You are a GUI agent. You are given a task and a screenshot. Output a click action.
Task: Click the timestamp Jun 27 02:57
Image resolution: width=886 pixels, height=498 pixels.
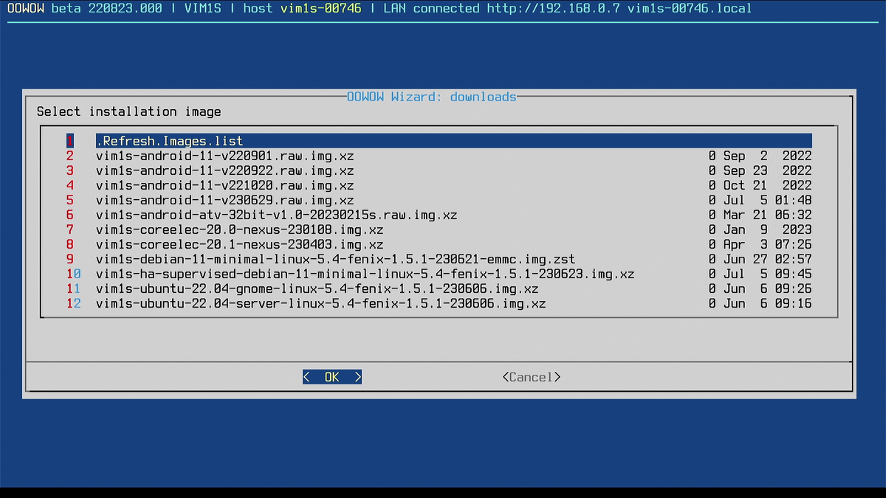[x=768, y=259]
